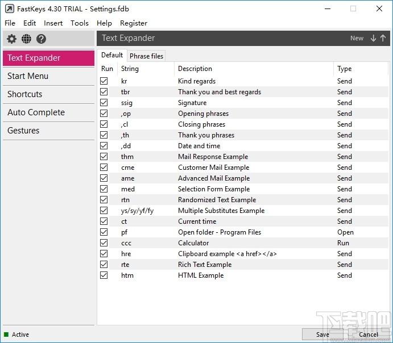Move item up with up arrow

point(383,38)
